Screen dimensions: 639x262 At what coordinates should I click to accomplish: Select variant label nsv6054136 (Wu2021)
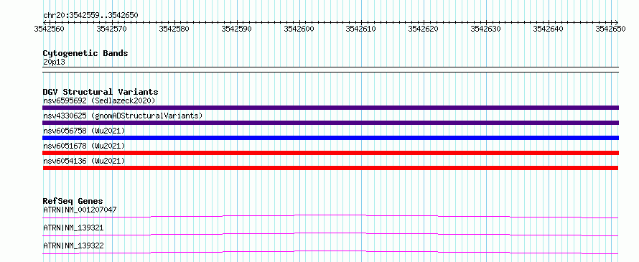pyautogui.click(x=84, y=161)
